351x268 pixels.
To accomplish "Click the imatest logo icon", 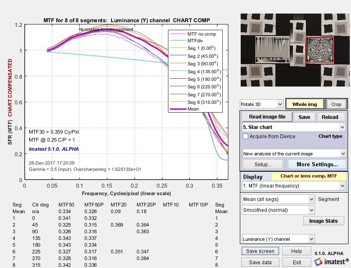I will click(x=318, y=262).
